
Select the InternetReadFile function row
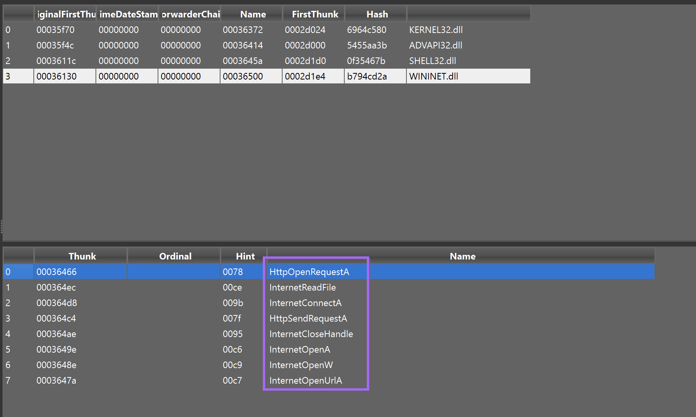pyautogui.click(x=303, y=287)
